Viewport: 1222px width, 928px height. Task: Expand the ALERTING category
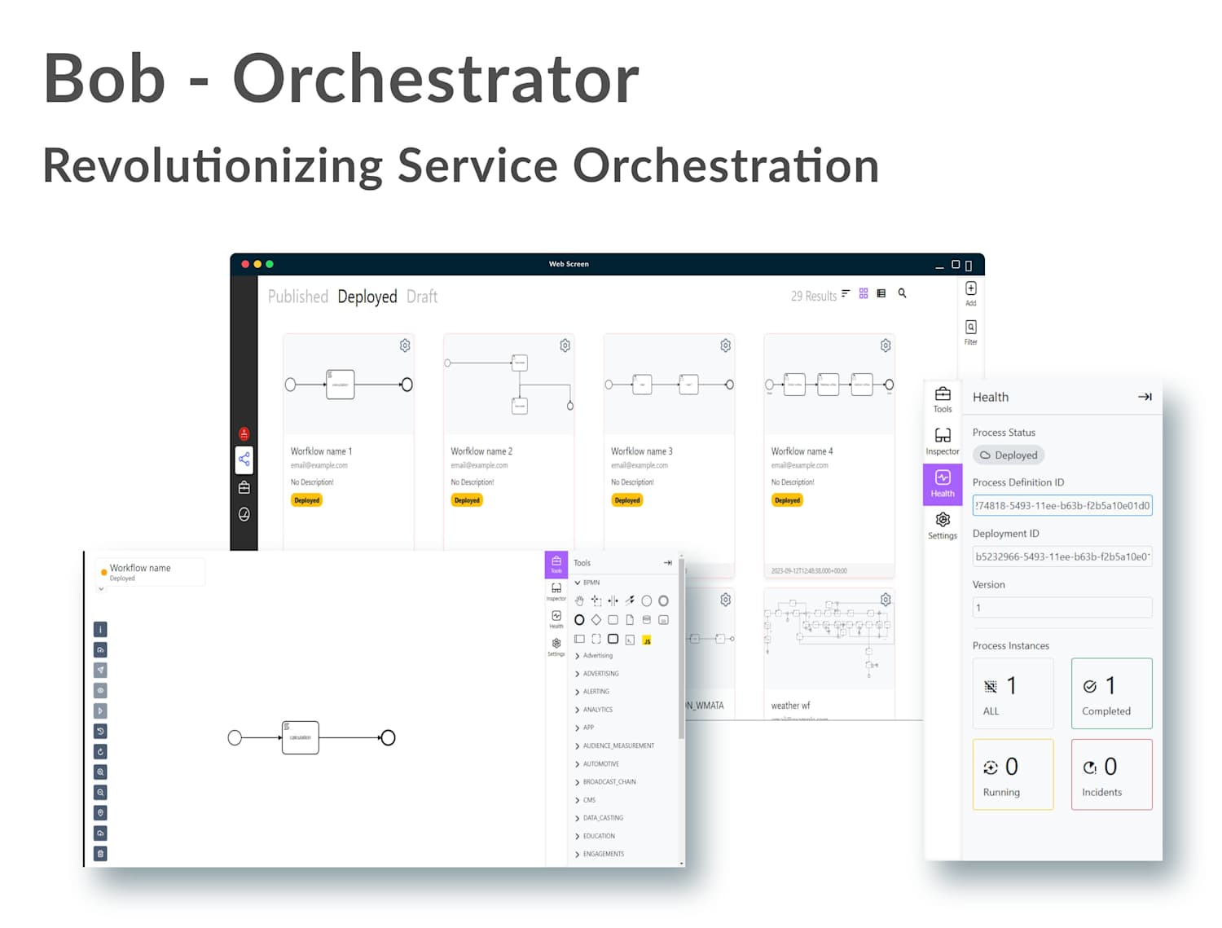pos(592,692)
